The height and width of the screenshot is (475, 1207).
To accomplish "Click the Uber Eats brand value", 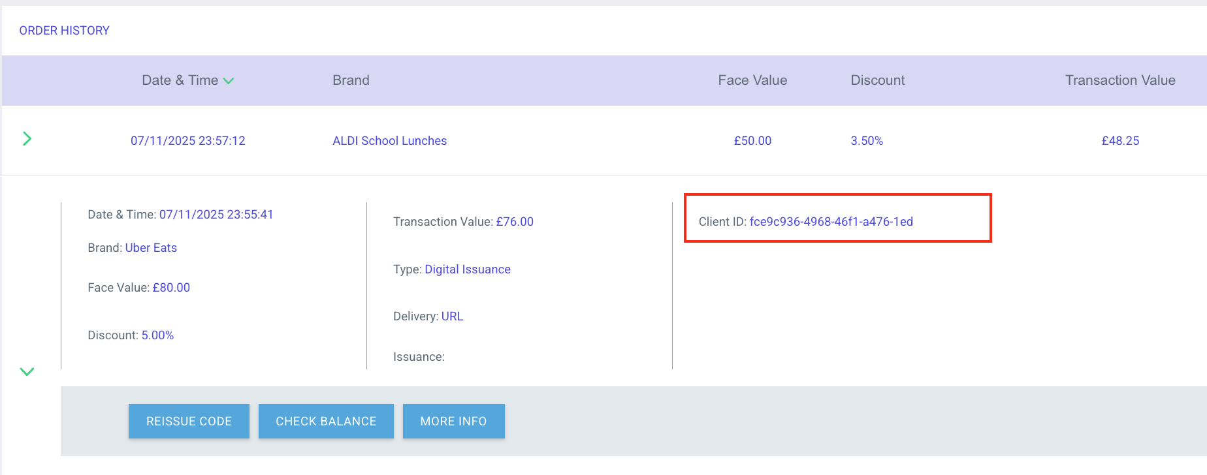I will (151, 248).
